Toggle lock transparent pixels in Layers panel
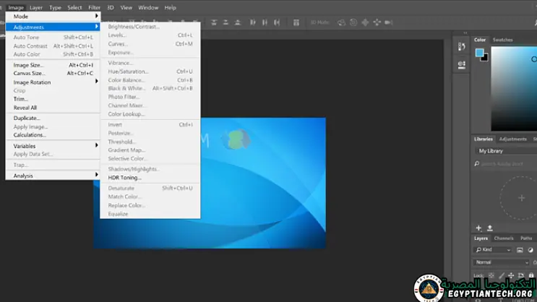The height and width of the screenshot is (302, 537). click(489, 275)
